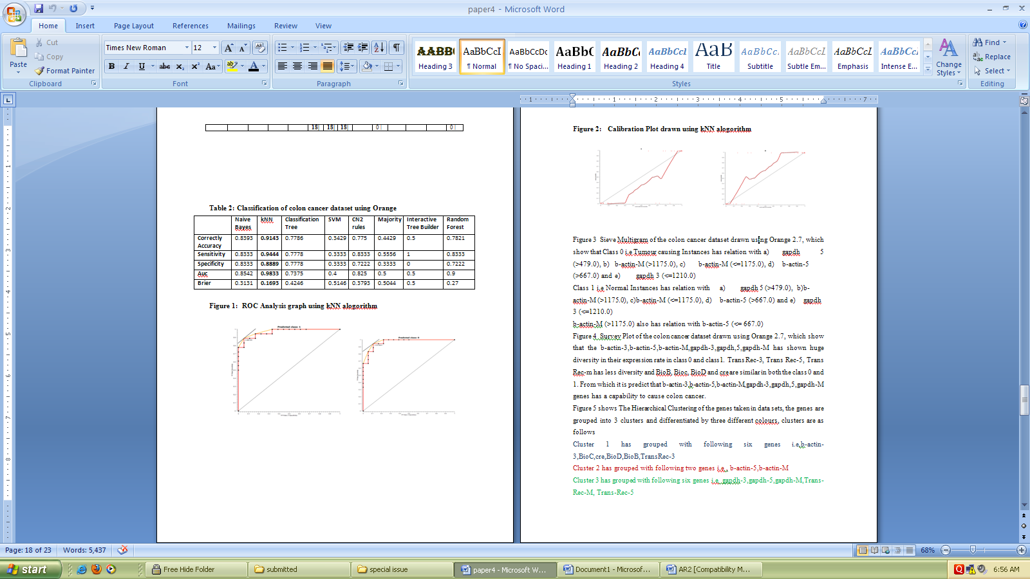Click the Format Painter brush icon

tap(40, 71)
